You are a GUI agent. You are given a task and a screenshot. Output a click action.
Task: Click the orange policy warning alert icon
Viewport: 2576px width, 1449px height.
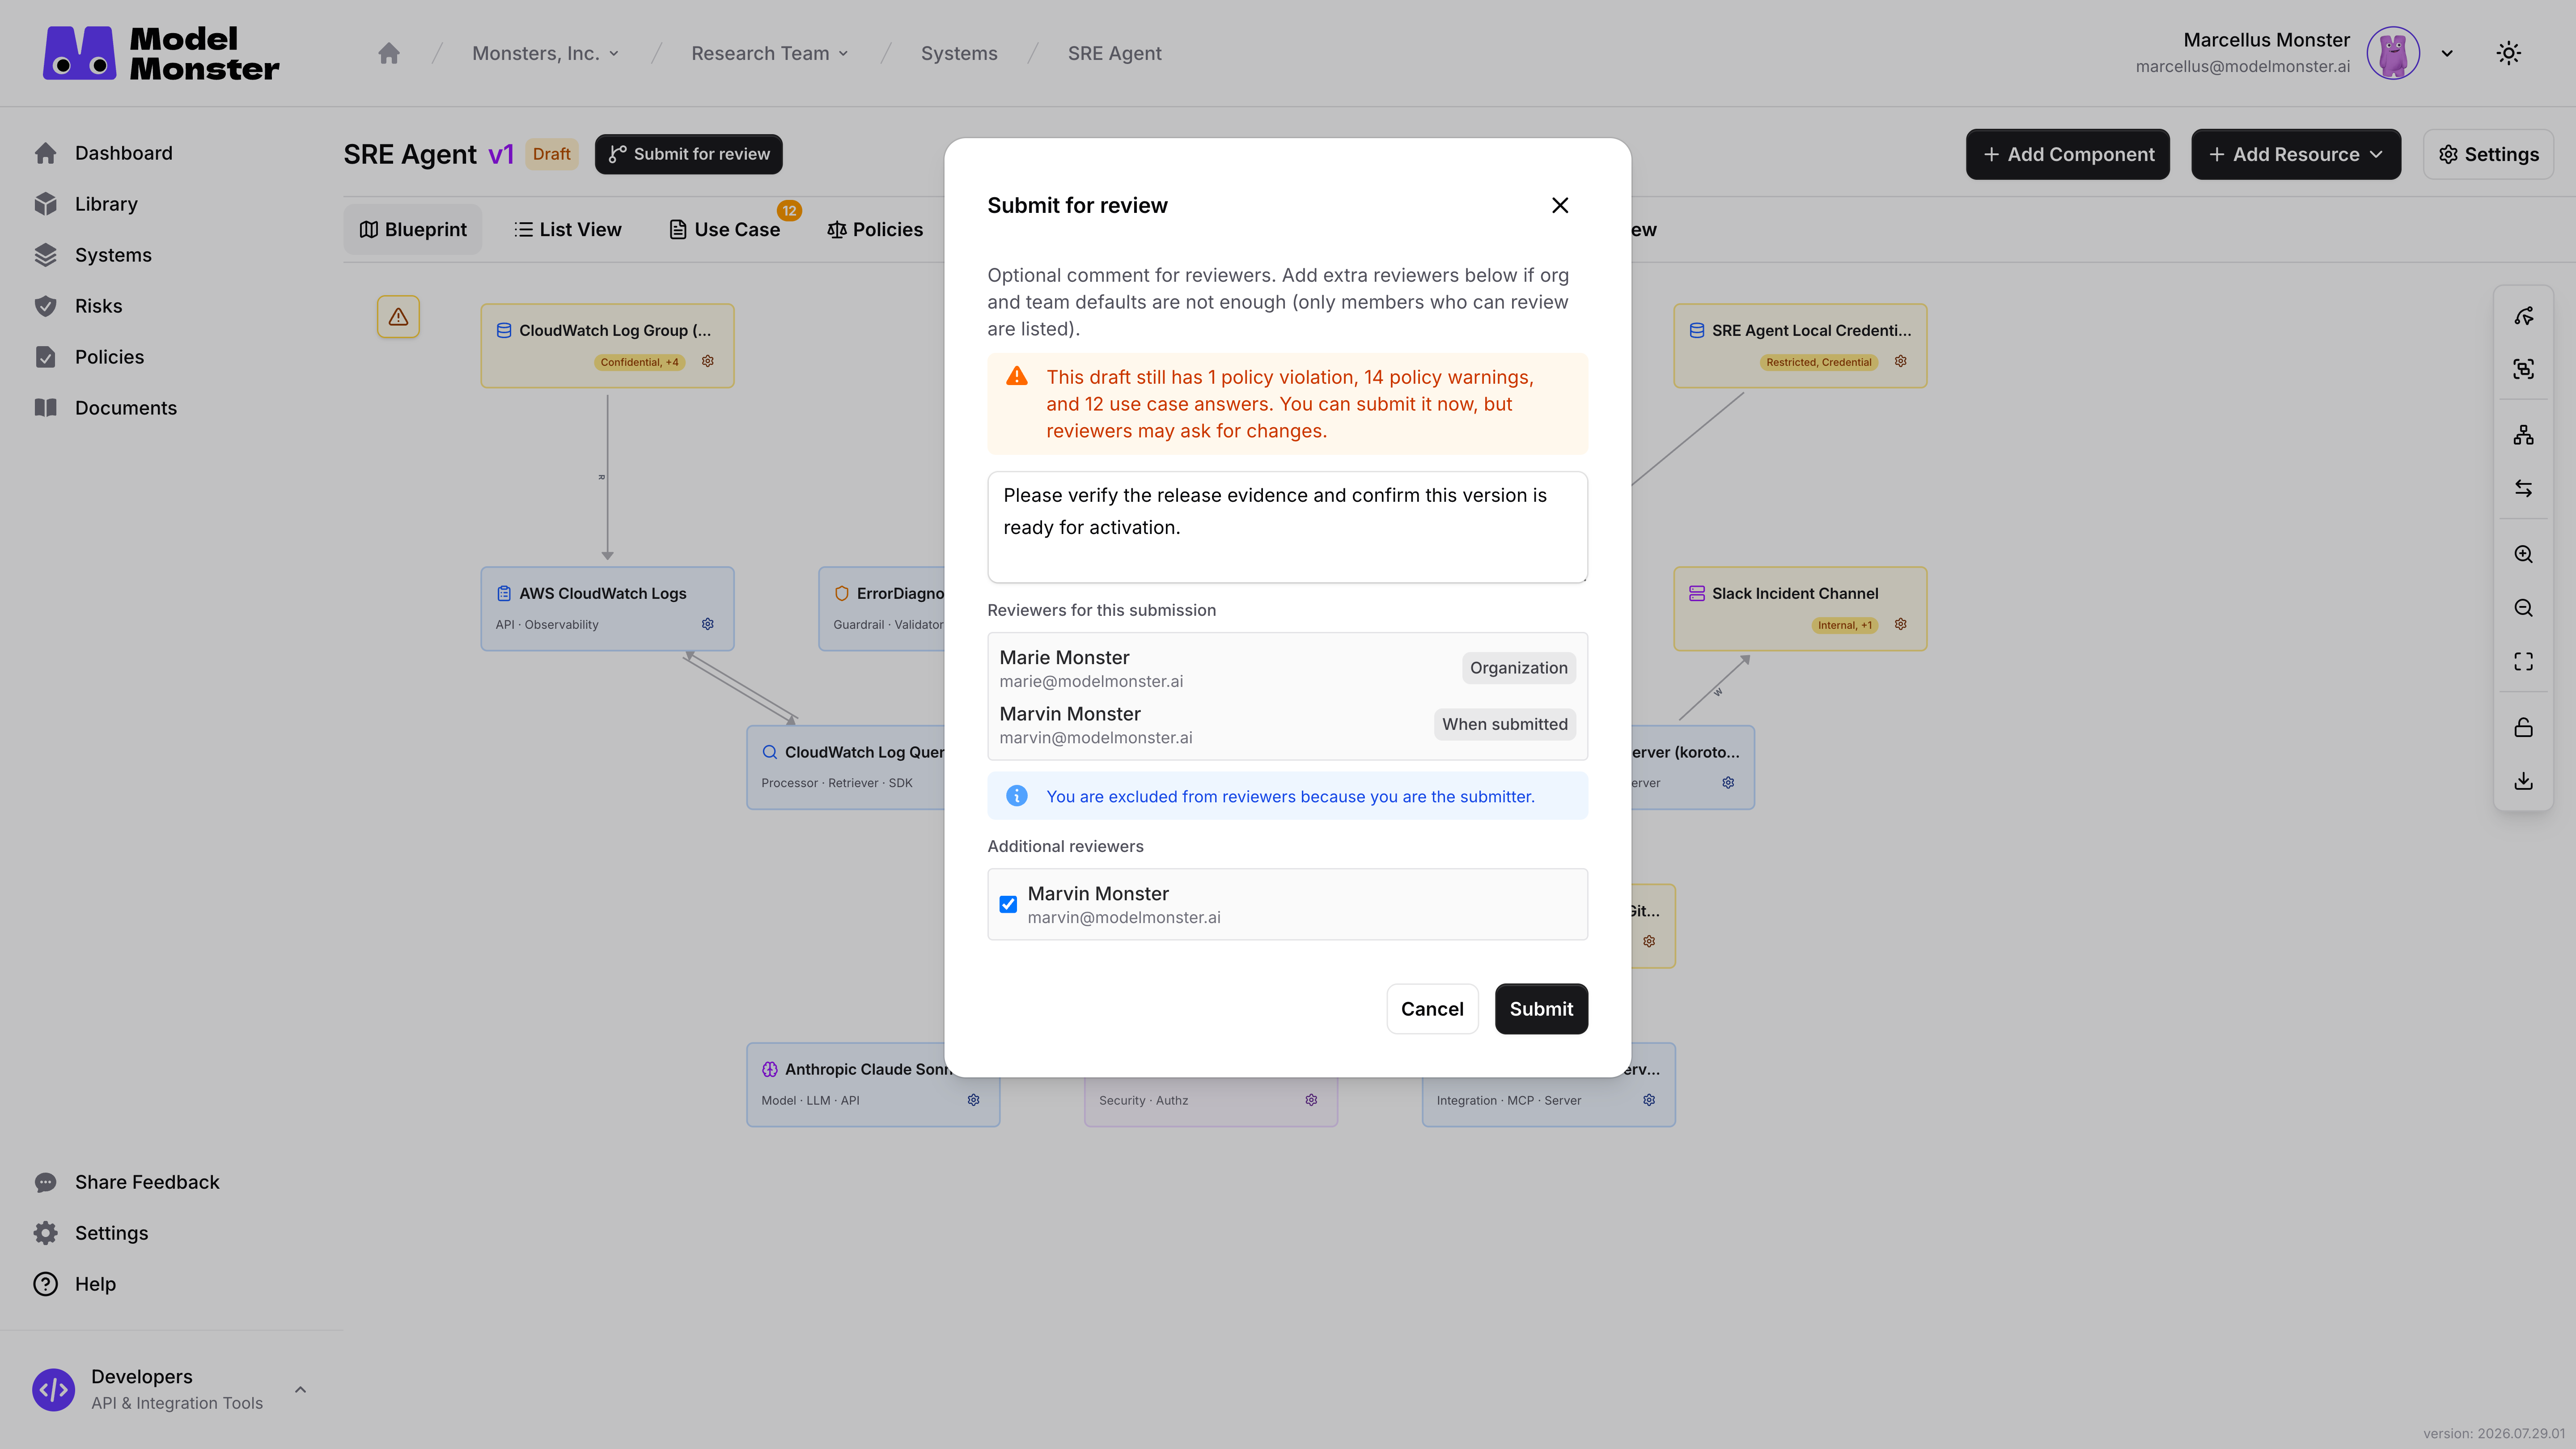1016,376
